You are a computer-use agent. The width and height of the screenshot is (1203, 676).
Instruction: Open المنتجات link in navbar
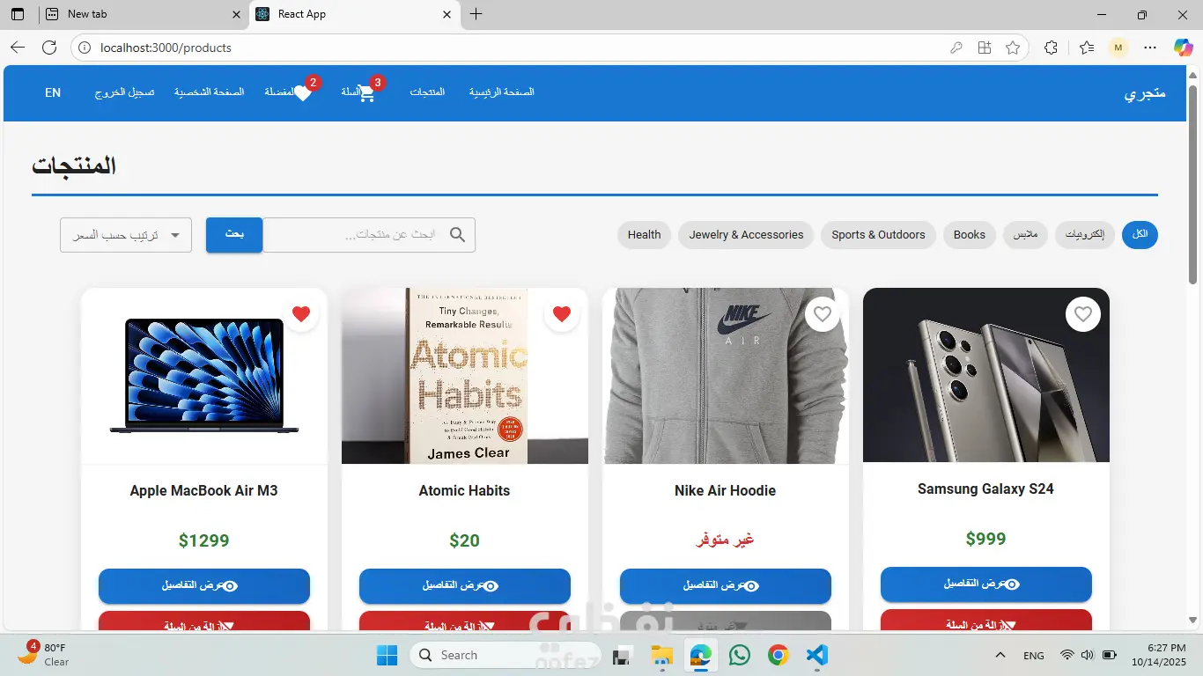(x=427, y=92)
